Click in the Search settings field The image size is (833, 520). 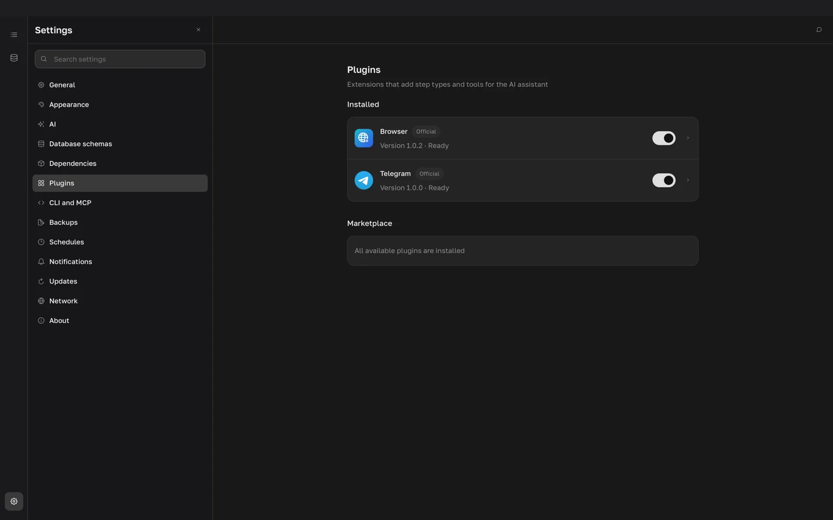pos(120,59)
